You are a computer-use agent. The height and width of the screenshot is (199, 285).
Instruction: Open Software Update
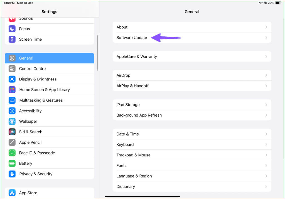(192, 38)
